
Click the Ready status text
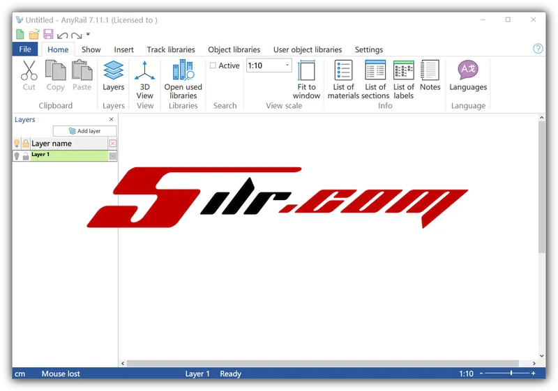click(230, 374)
